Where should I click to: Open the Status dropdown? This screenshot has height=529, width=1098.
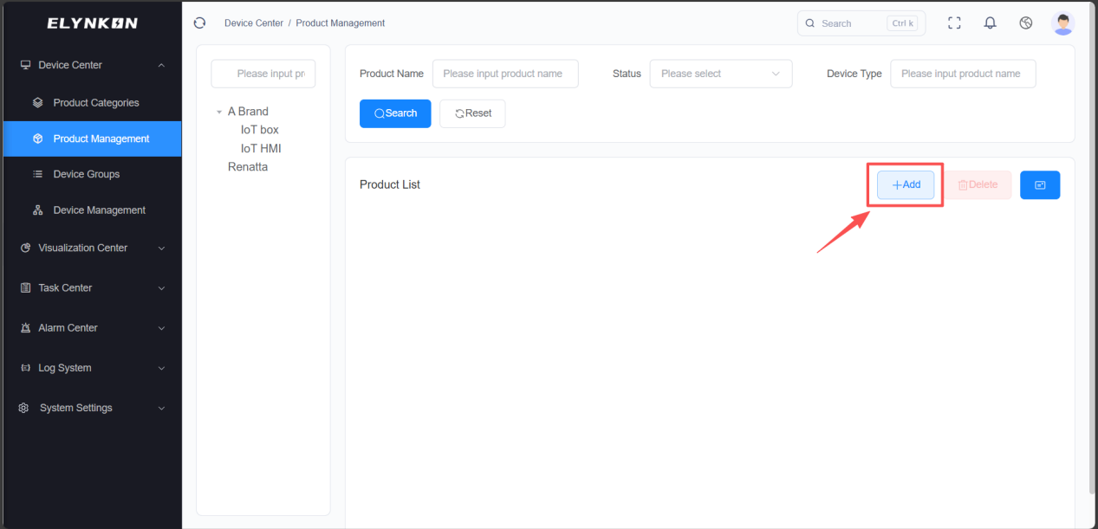[x=721, y=74]
